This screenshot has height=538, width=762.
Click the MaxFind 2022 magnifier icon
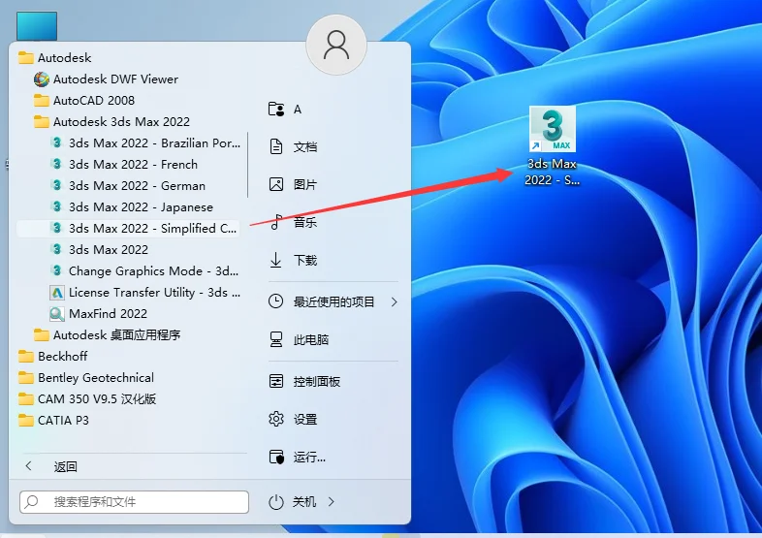(x=57, y=314)
